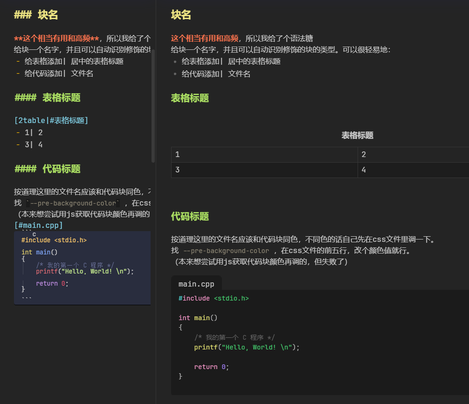The width and height of the screenshot is (469, 404).
Task: Select the 'main.cpp' code block filename tab
Action: tap(196, 284)
